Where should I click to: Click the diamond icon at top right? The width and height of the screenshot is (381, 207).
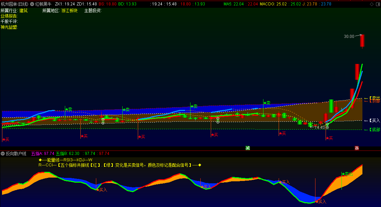372,4
